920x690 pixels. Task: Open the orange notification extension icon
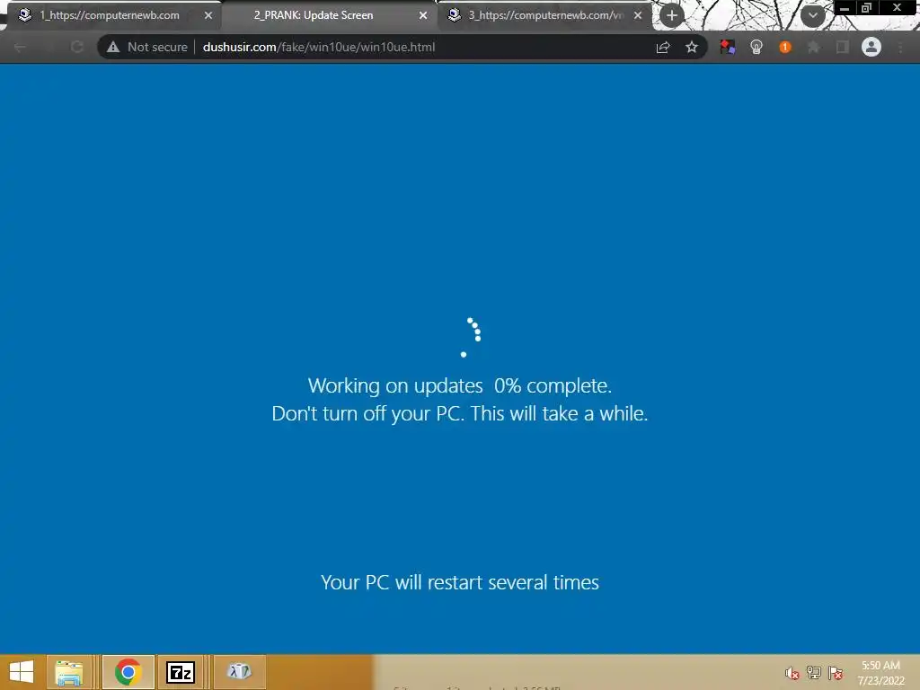tap(785, 47)
